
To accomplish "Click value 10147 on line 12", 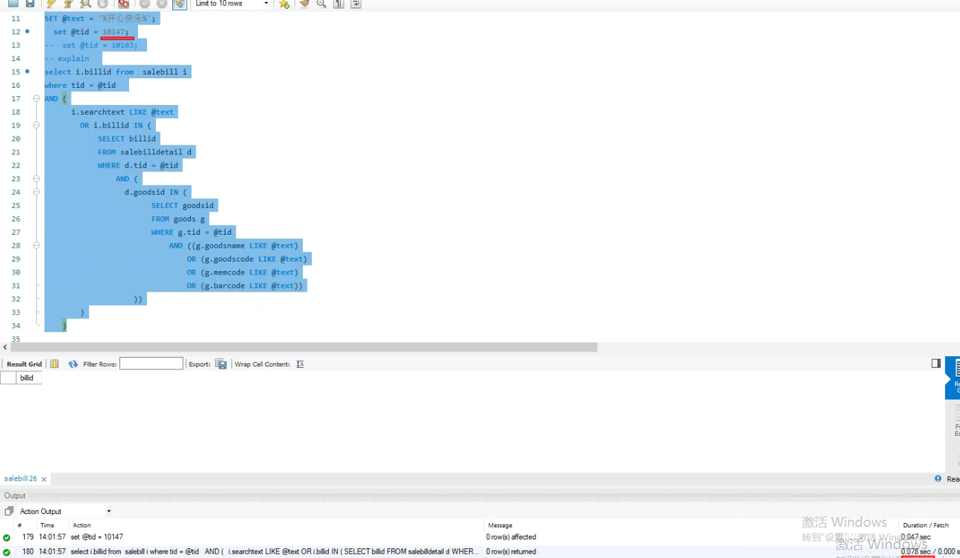I will coord(113,32).
